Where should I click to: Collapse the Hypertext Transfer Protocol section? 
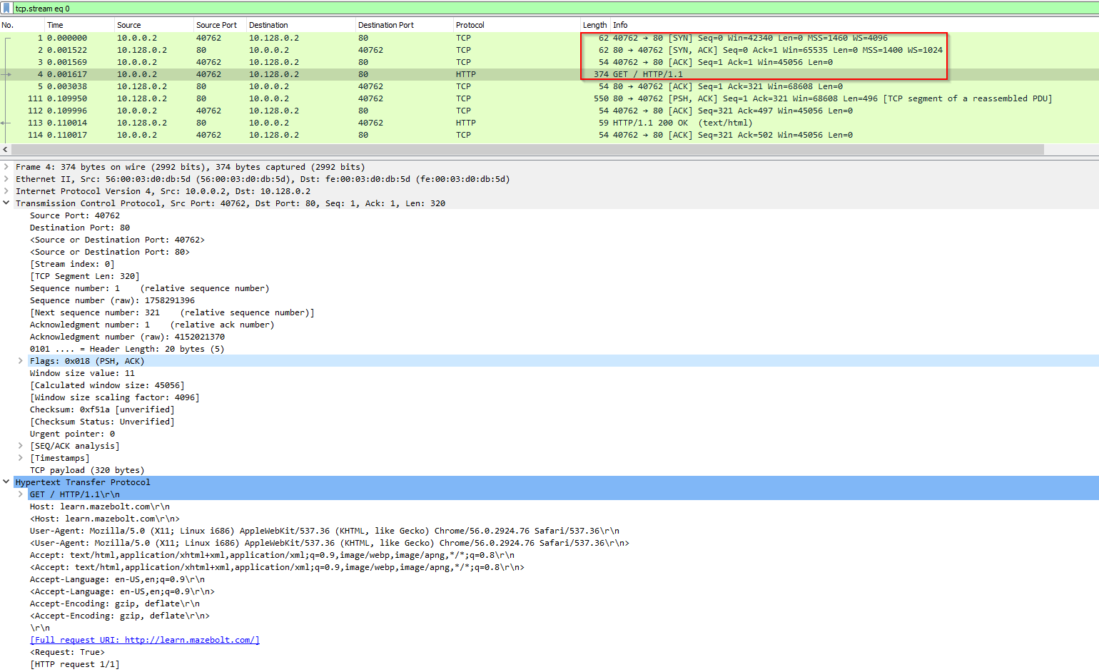[6, 482]
